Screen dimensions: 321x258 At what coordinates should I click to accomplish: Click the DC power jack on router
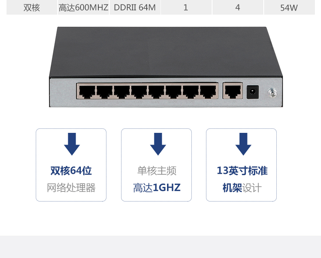(253, 92)
